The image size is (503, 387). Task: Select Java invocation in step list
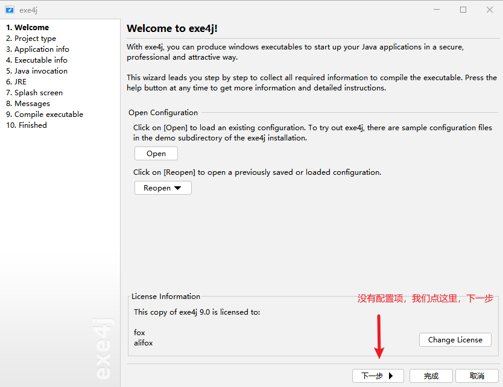(37, 71)
